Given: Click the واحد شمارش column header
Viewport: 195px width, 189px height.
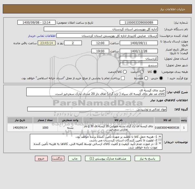Looking at the screenshot, I should (70, 120).
